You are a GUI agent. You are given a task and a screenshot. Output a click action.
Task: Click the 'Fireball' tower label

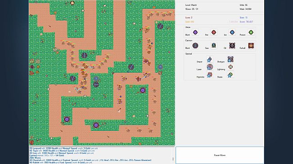coord(242,48)
